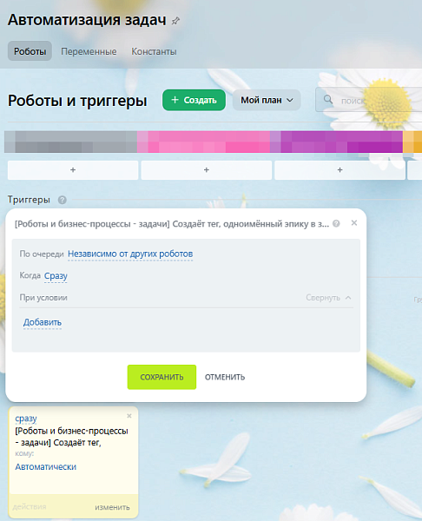Click the search magnifier icon

click(328, 99)
